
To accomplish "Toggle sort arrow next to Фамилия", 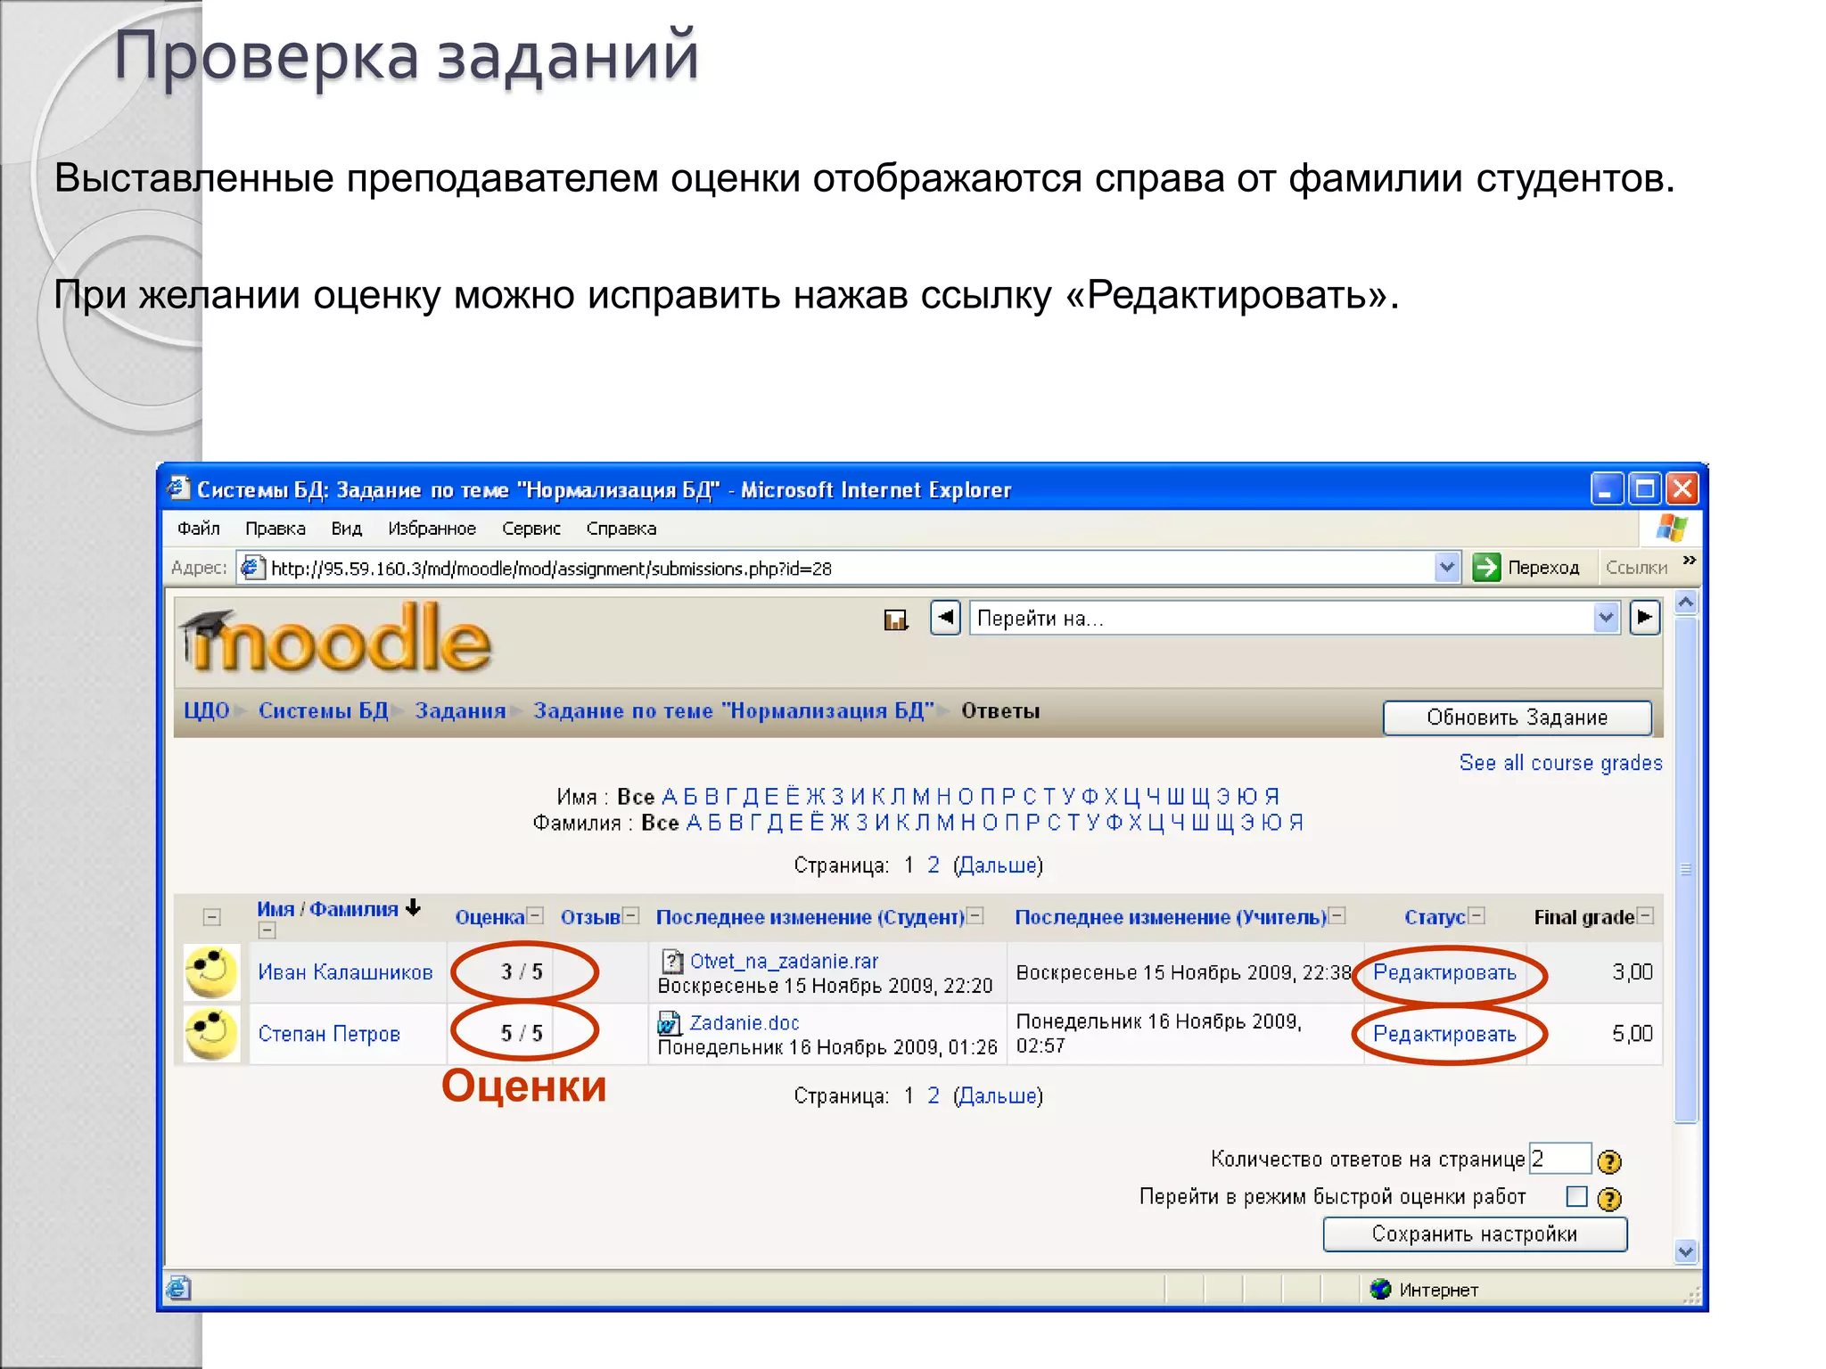I will [x=413, y=907].
